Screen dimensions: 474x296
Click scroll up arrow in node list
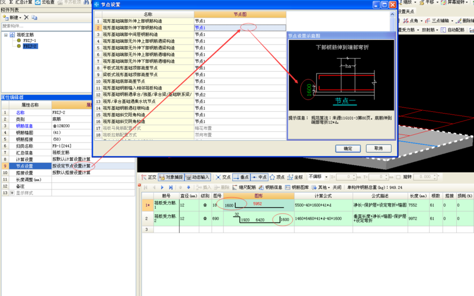tap(392, 14)
